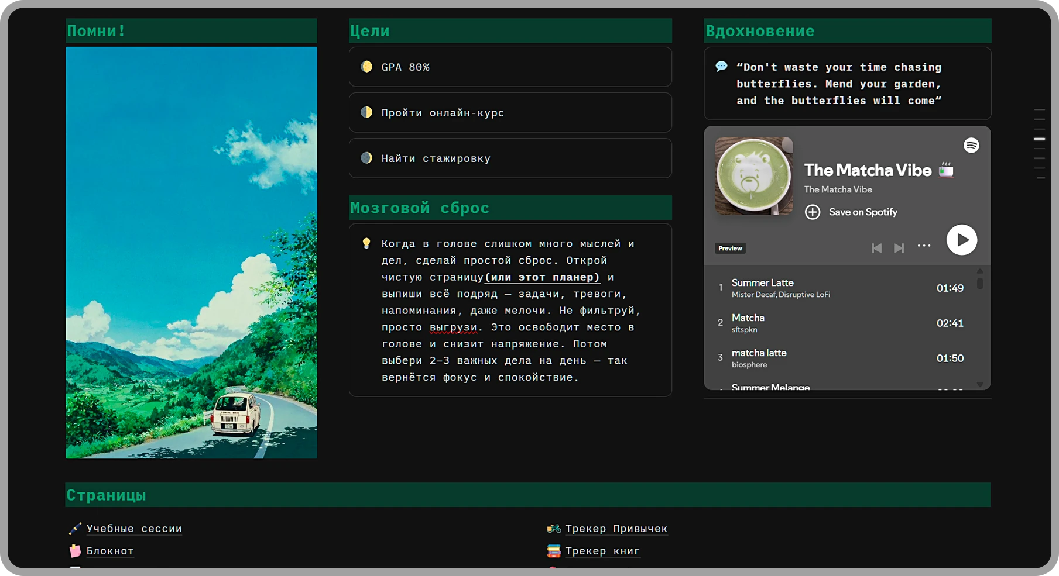Skip to next track in Spotify player

[899, 248]
